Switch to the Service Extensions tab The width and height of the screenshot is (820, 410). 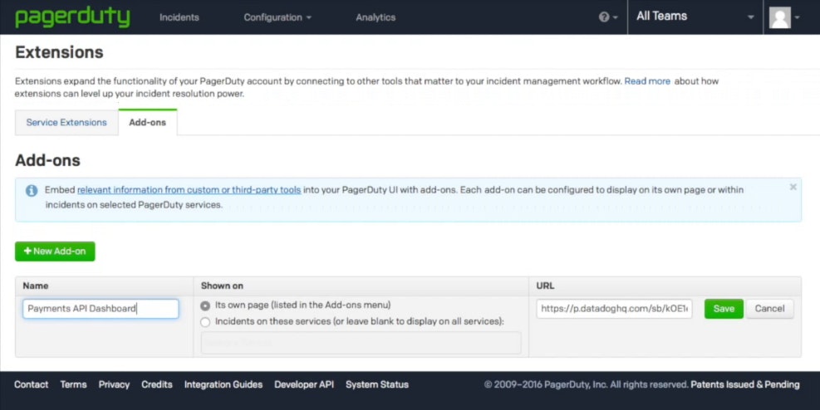click(x=66, y=123)
